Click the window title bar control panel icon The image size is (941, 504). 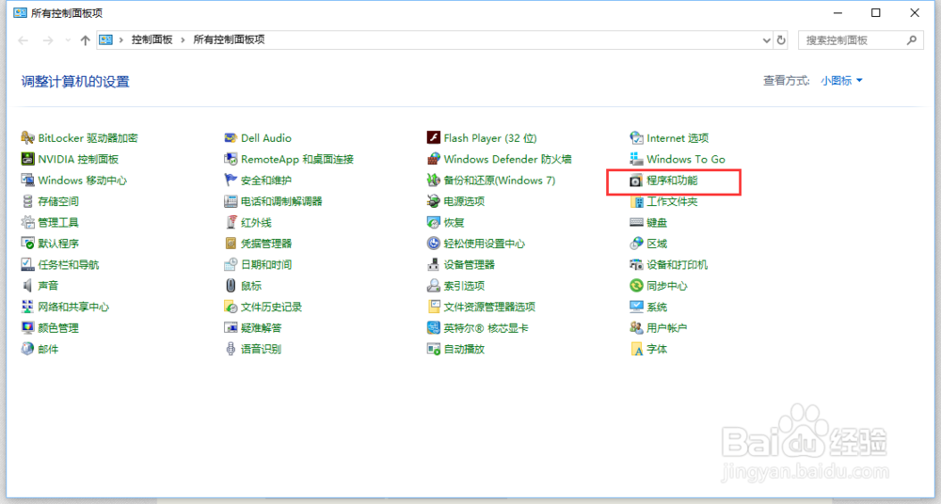(x=20, y=12)
